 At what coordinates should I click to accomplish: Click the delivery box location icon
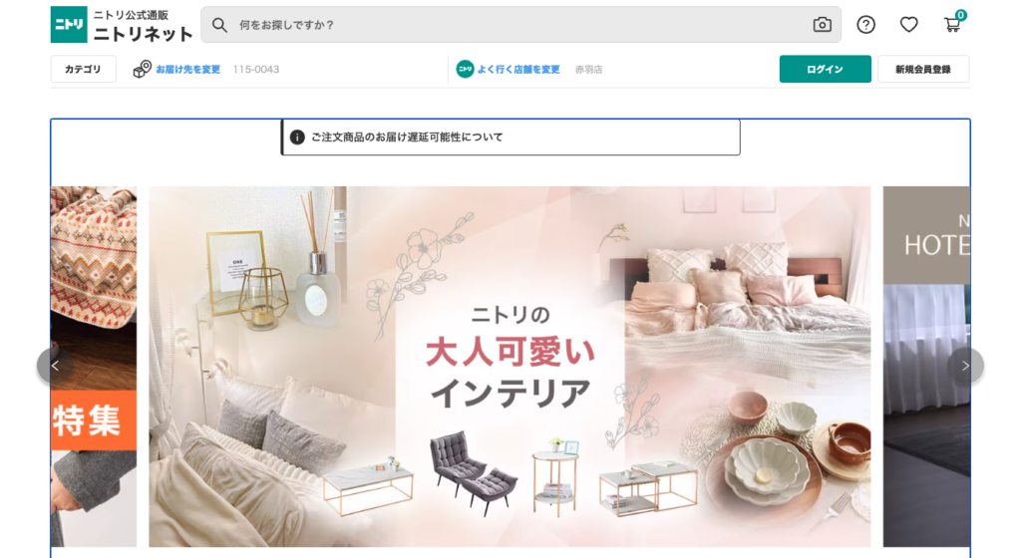(142, 69)
